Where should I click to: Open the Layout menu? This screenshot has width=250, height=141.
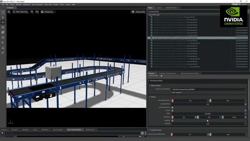click(x=68, y=5)
